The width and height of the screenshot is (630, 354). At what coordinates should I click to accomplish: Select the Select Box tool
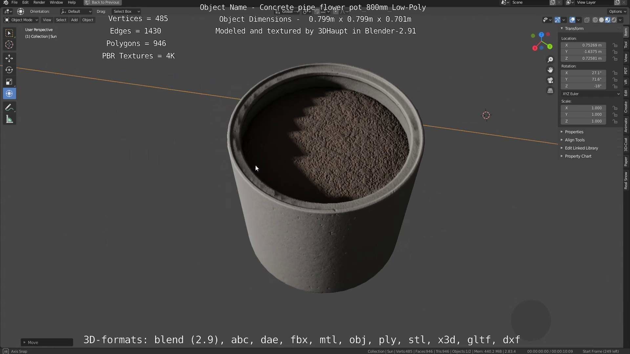click(9, 33)
